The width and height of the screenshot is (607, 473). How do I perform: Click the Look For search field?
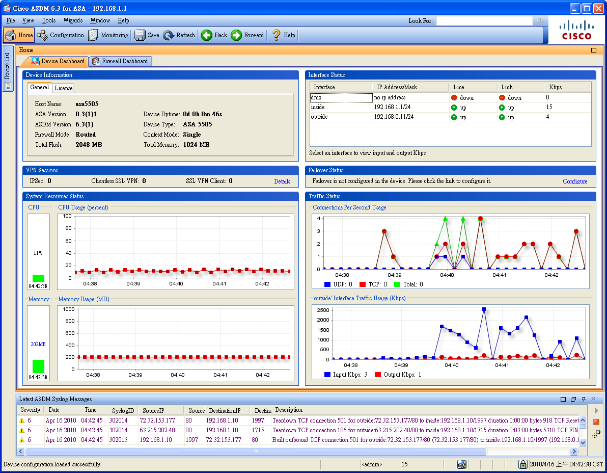[x=484, y=21]
